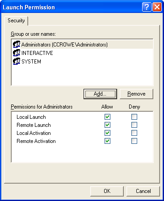Select the Security tab

[16, 21]
